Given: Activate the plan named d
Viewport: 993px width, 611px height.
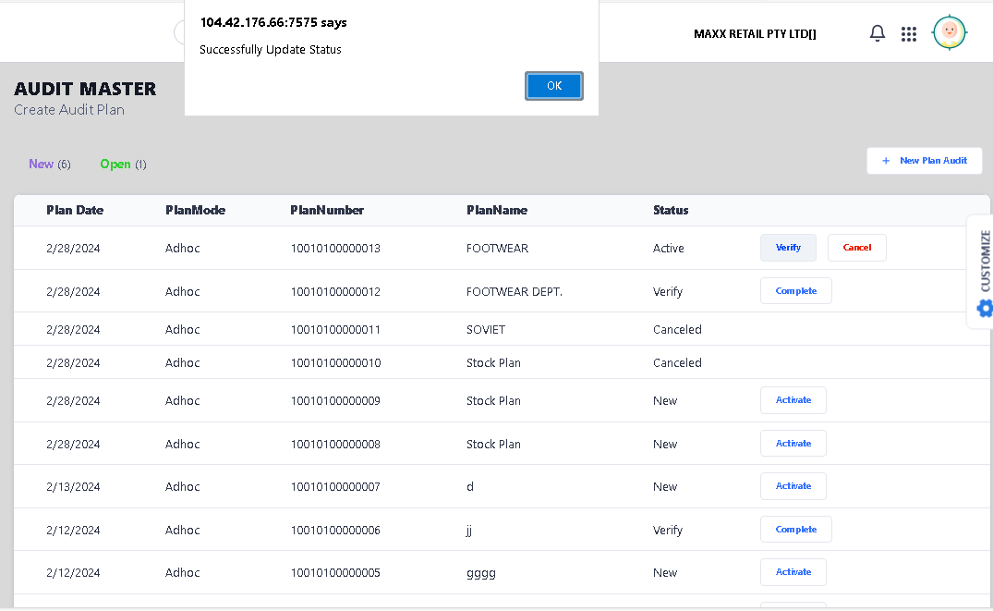Looking at the screenshot, I should tap(793, 486).
